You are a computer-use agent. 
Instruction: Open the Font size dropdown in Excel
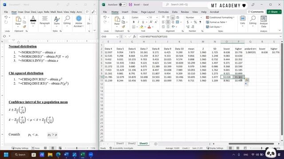[157, 18]
